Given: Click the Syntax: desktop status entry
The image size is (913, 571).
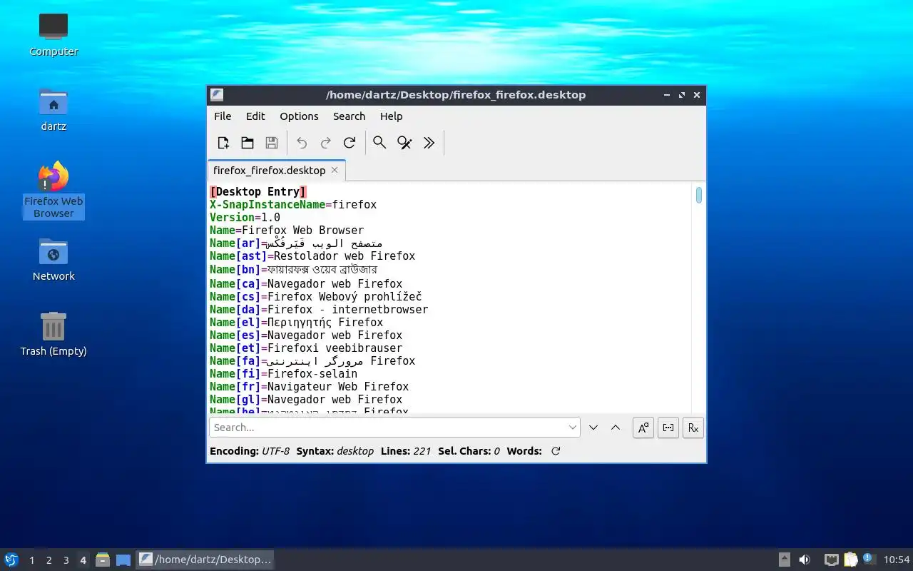Looking at the screenshot, I should pos(335,451).
